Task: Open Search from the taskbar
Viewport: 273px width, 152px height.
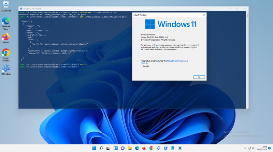Action: coord(101,148)
